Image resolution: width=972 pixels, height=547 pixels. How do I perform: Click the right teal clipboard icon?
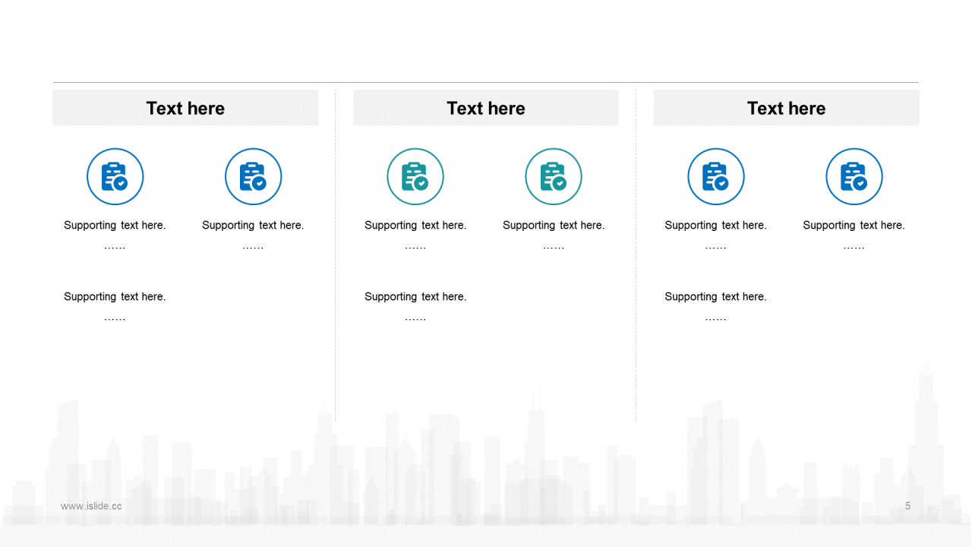(554, 177)
